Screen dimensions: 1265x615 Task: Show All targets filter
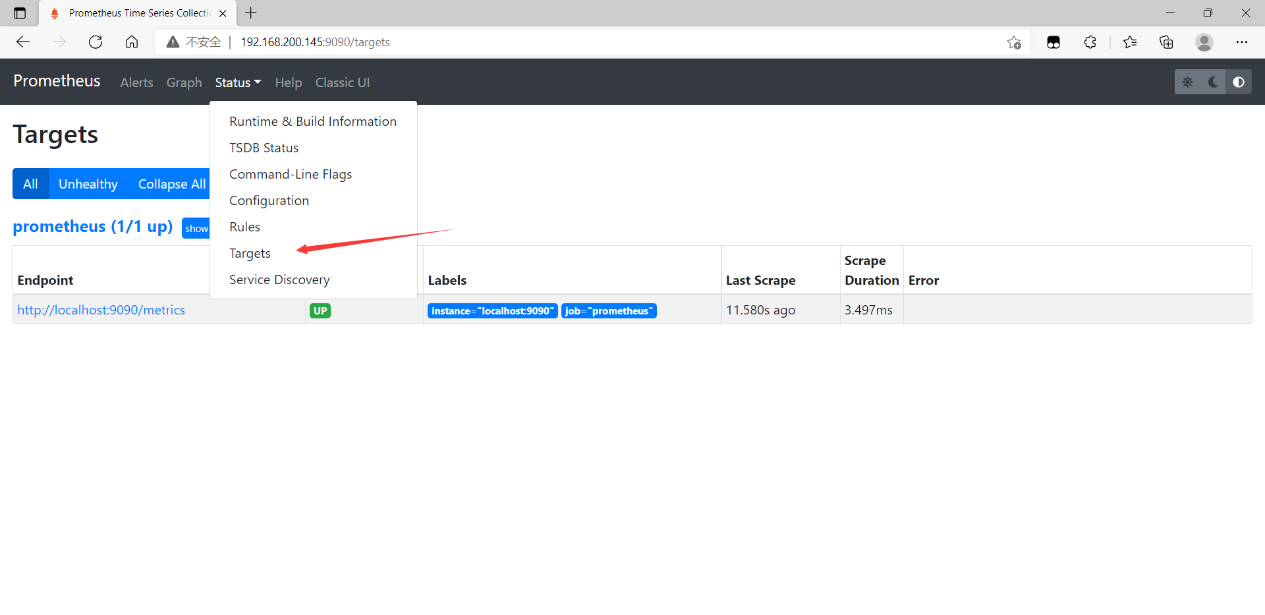pos(30,184)
